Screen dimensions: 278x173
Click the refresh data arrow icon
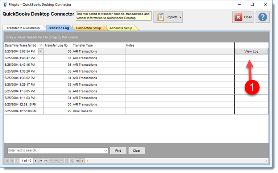tap(77, 161)
